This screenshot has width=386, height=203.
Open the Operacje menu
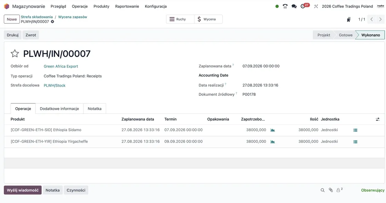point(80,7)
